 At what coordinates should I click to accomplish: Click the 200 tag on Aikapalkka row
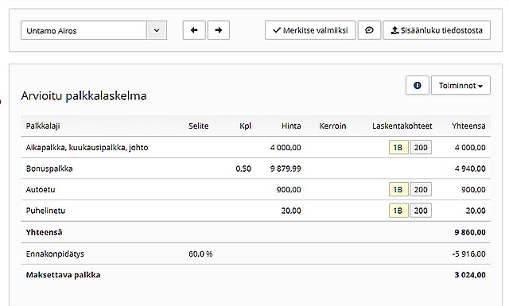(421, 147)
